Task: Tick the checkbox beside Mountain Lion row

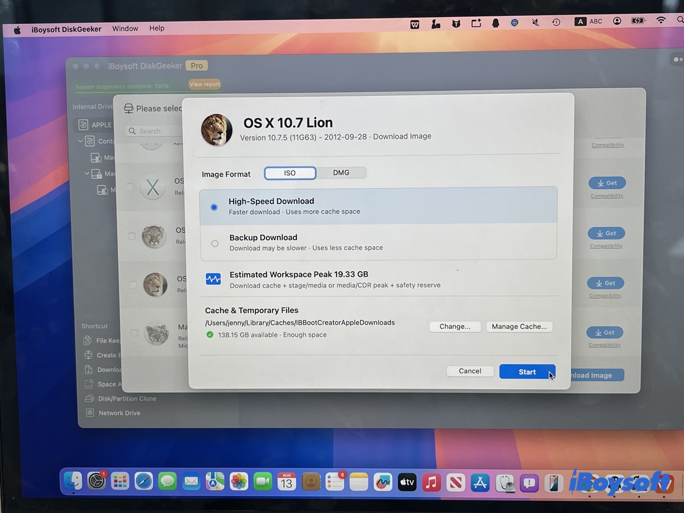Action: click(131, 236)
